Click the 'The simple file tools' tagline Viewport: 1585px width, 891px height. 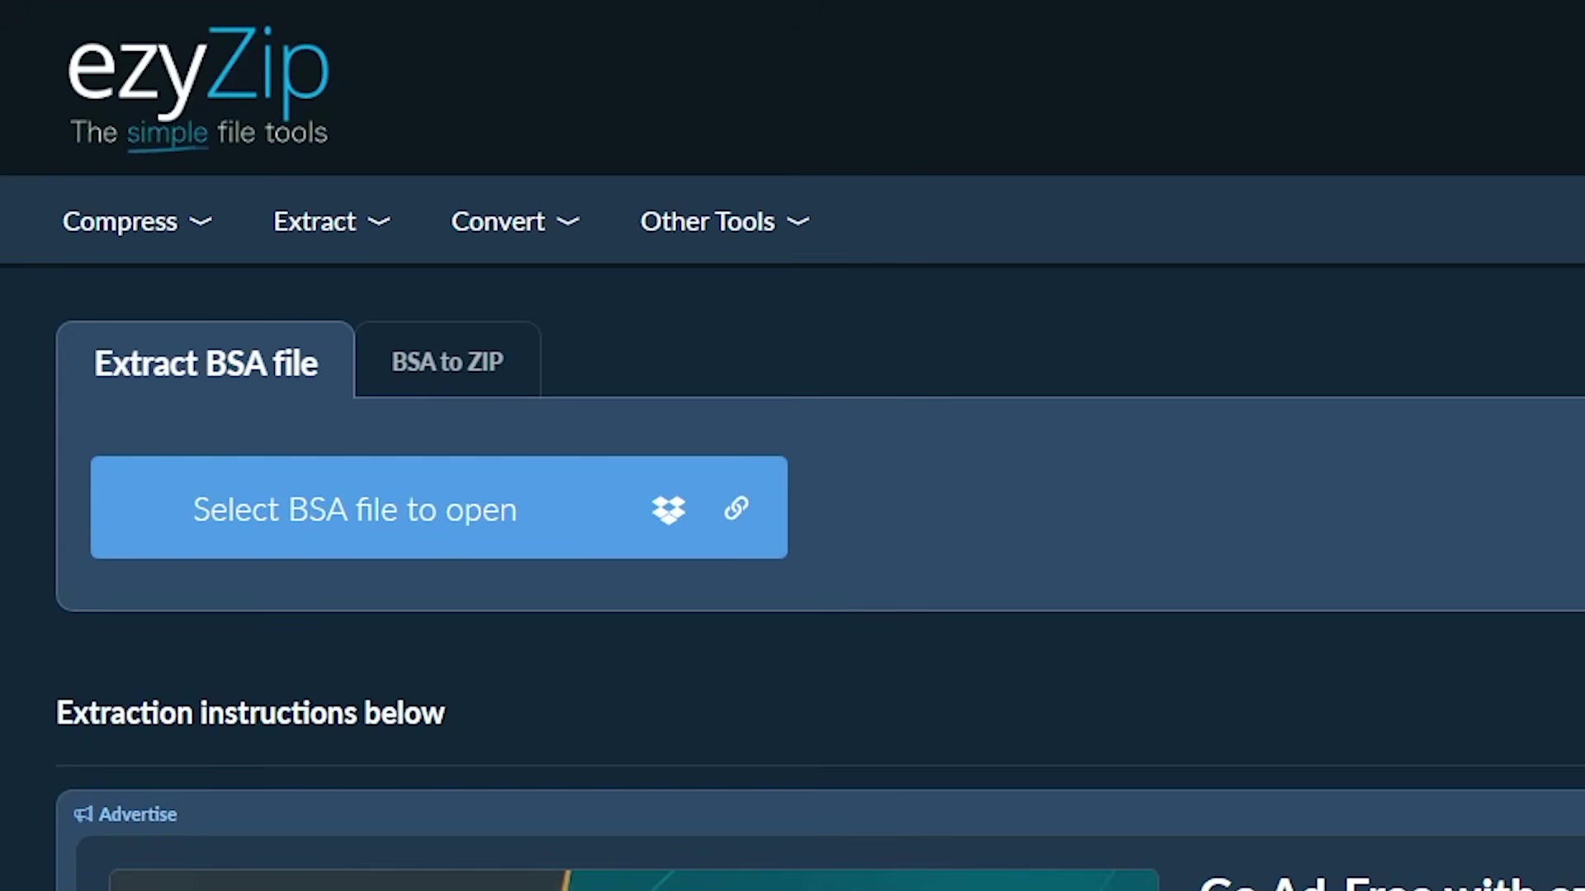(x=199, y=133)
